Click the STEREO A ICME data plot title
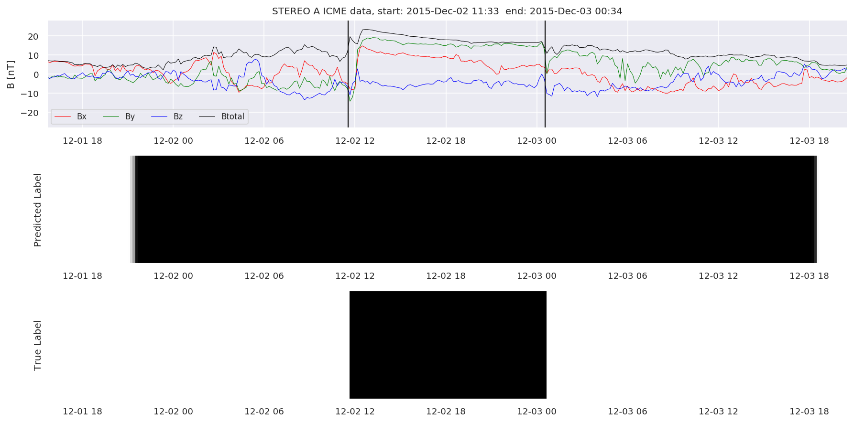Screen dimensions: 854x423 pyautogui.click(x=447, y=11)
